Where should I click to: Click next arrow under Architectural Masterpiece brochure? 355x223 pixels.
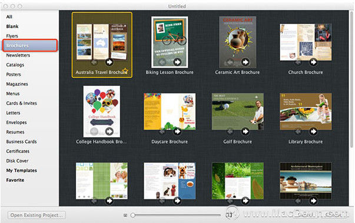pos(313,201)
